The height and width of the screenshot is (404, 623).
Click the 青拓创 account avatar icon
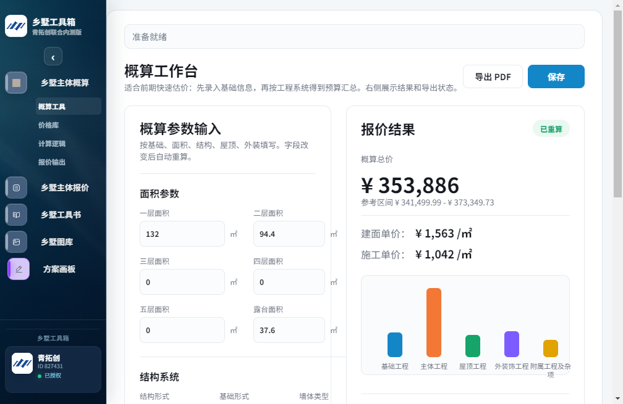(22, 363)
